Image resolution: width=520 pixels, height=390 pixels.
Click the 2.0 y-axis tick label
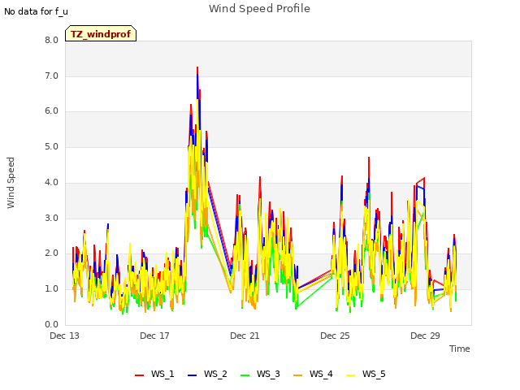coord(52,253)
